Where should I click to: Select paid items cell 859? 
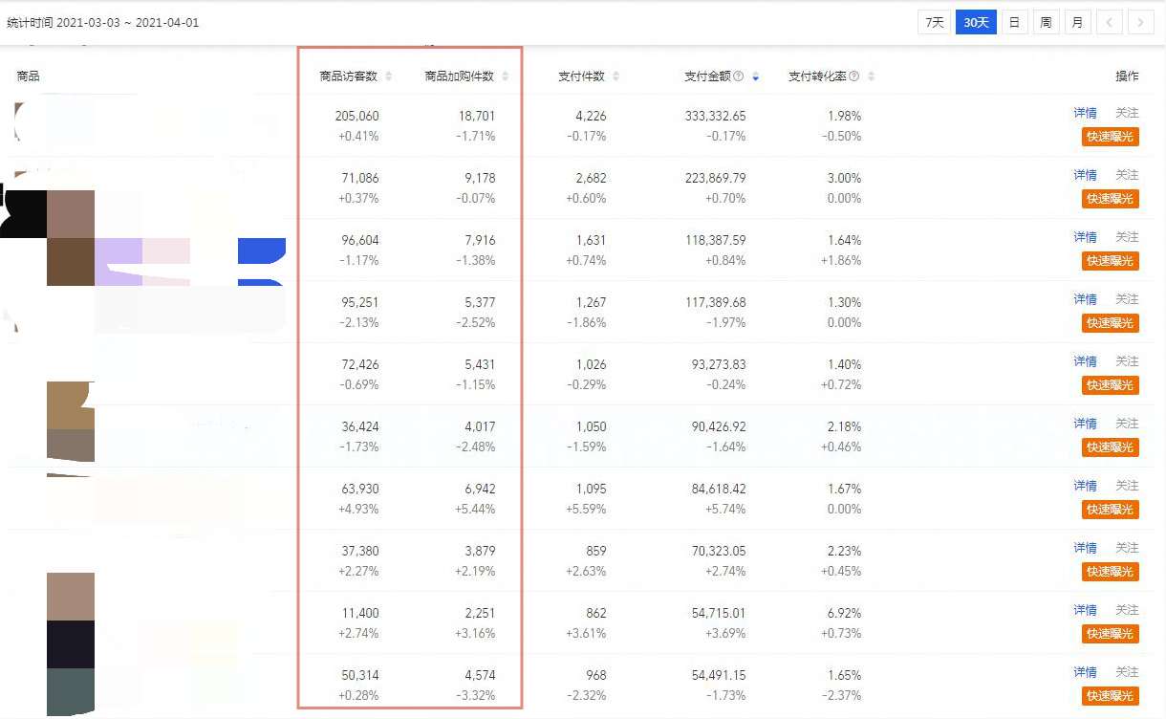pos(595,551)
